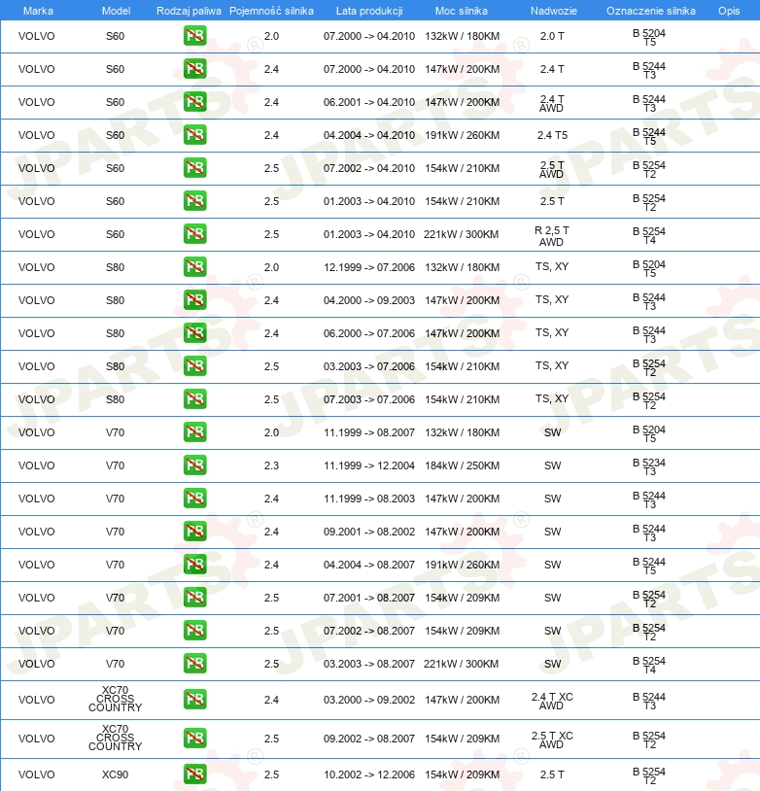The height and width of the screenshot is (791, 760).
Task: Select the 09.2002 -> 08.2007 production dates
Action: click(x=369, y=739)
